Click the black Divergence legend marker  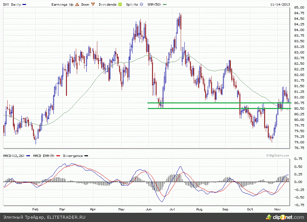[86, 156]
